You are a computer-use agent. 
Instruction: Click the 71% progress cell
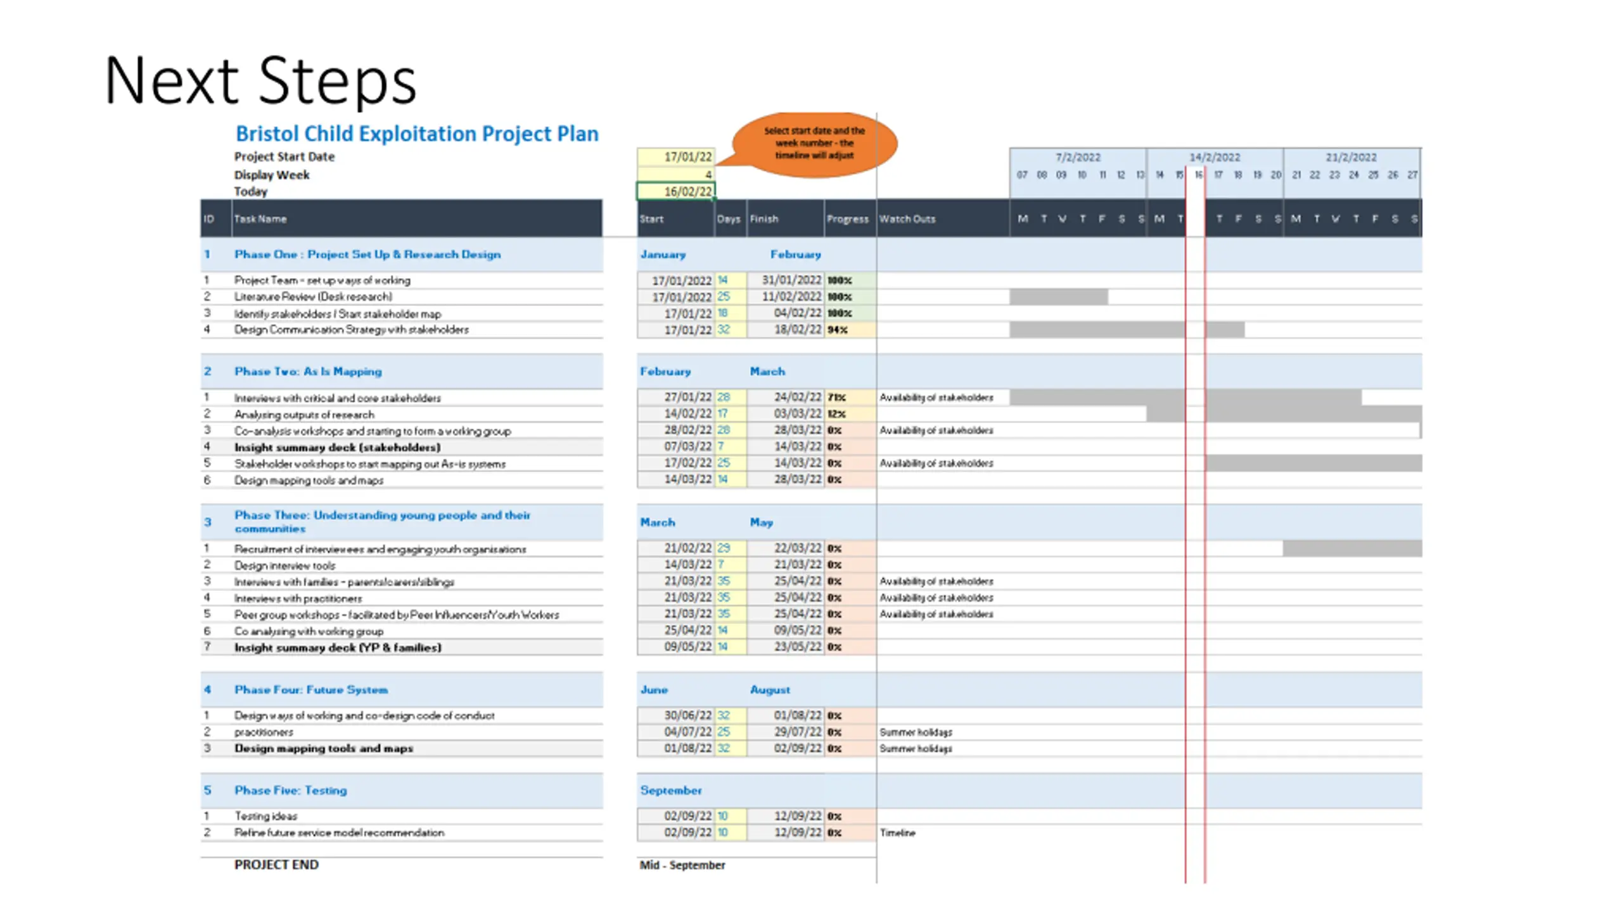[x=850, y=397]
